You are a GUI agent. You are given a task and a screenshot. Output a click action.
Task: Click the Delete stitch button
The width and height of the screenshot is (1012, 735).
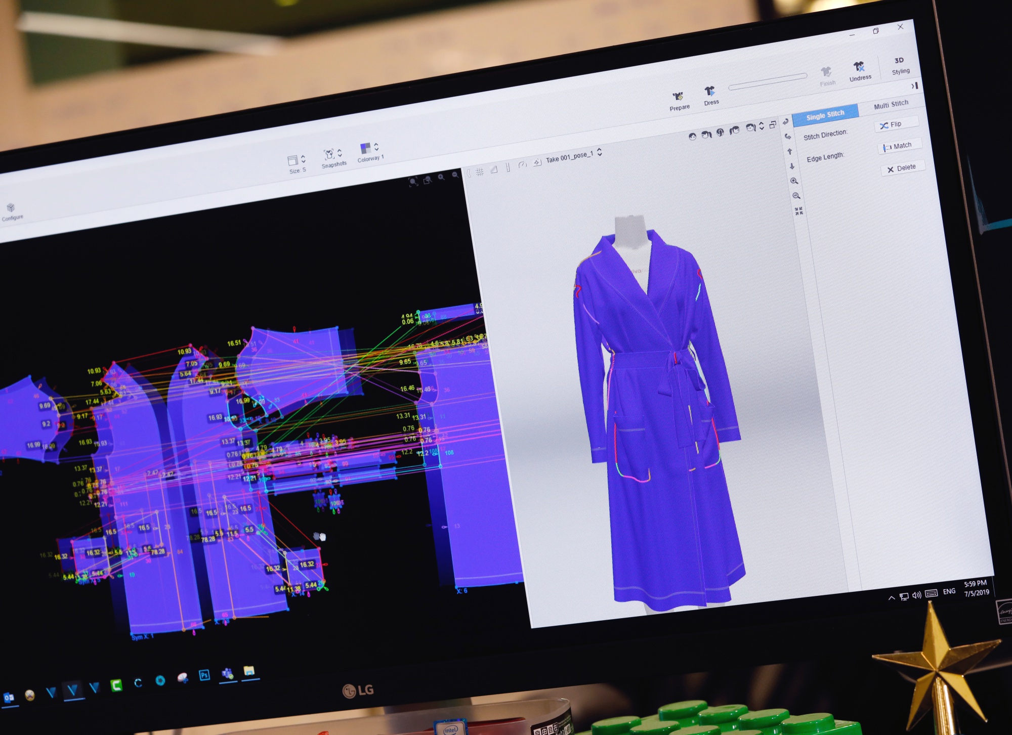click(x=902, y=168)
